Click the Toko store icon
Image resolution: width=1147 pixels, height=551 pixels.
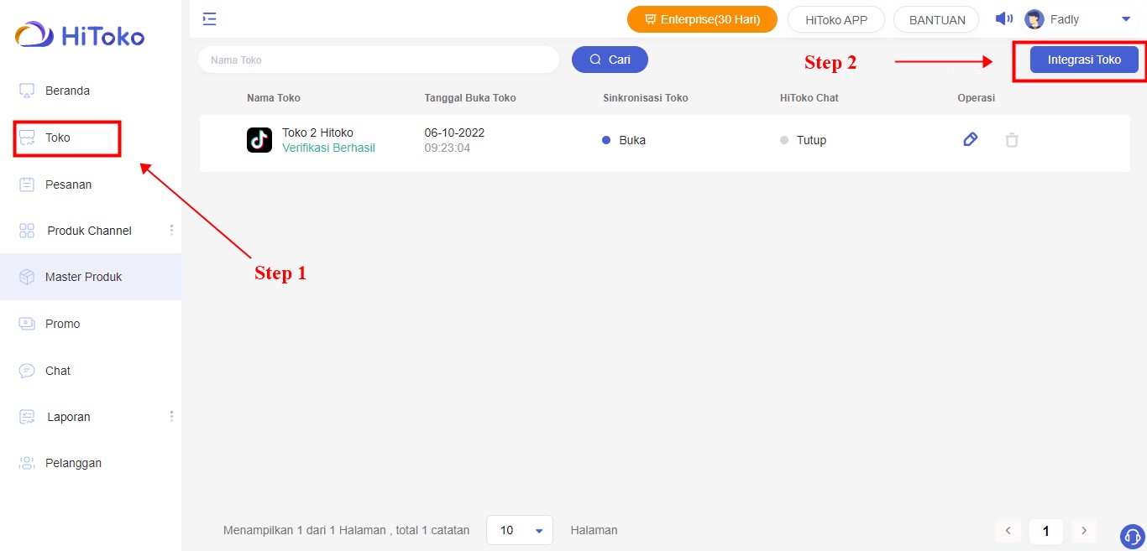pos(27,138)
